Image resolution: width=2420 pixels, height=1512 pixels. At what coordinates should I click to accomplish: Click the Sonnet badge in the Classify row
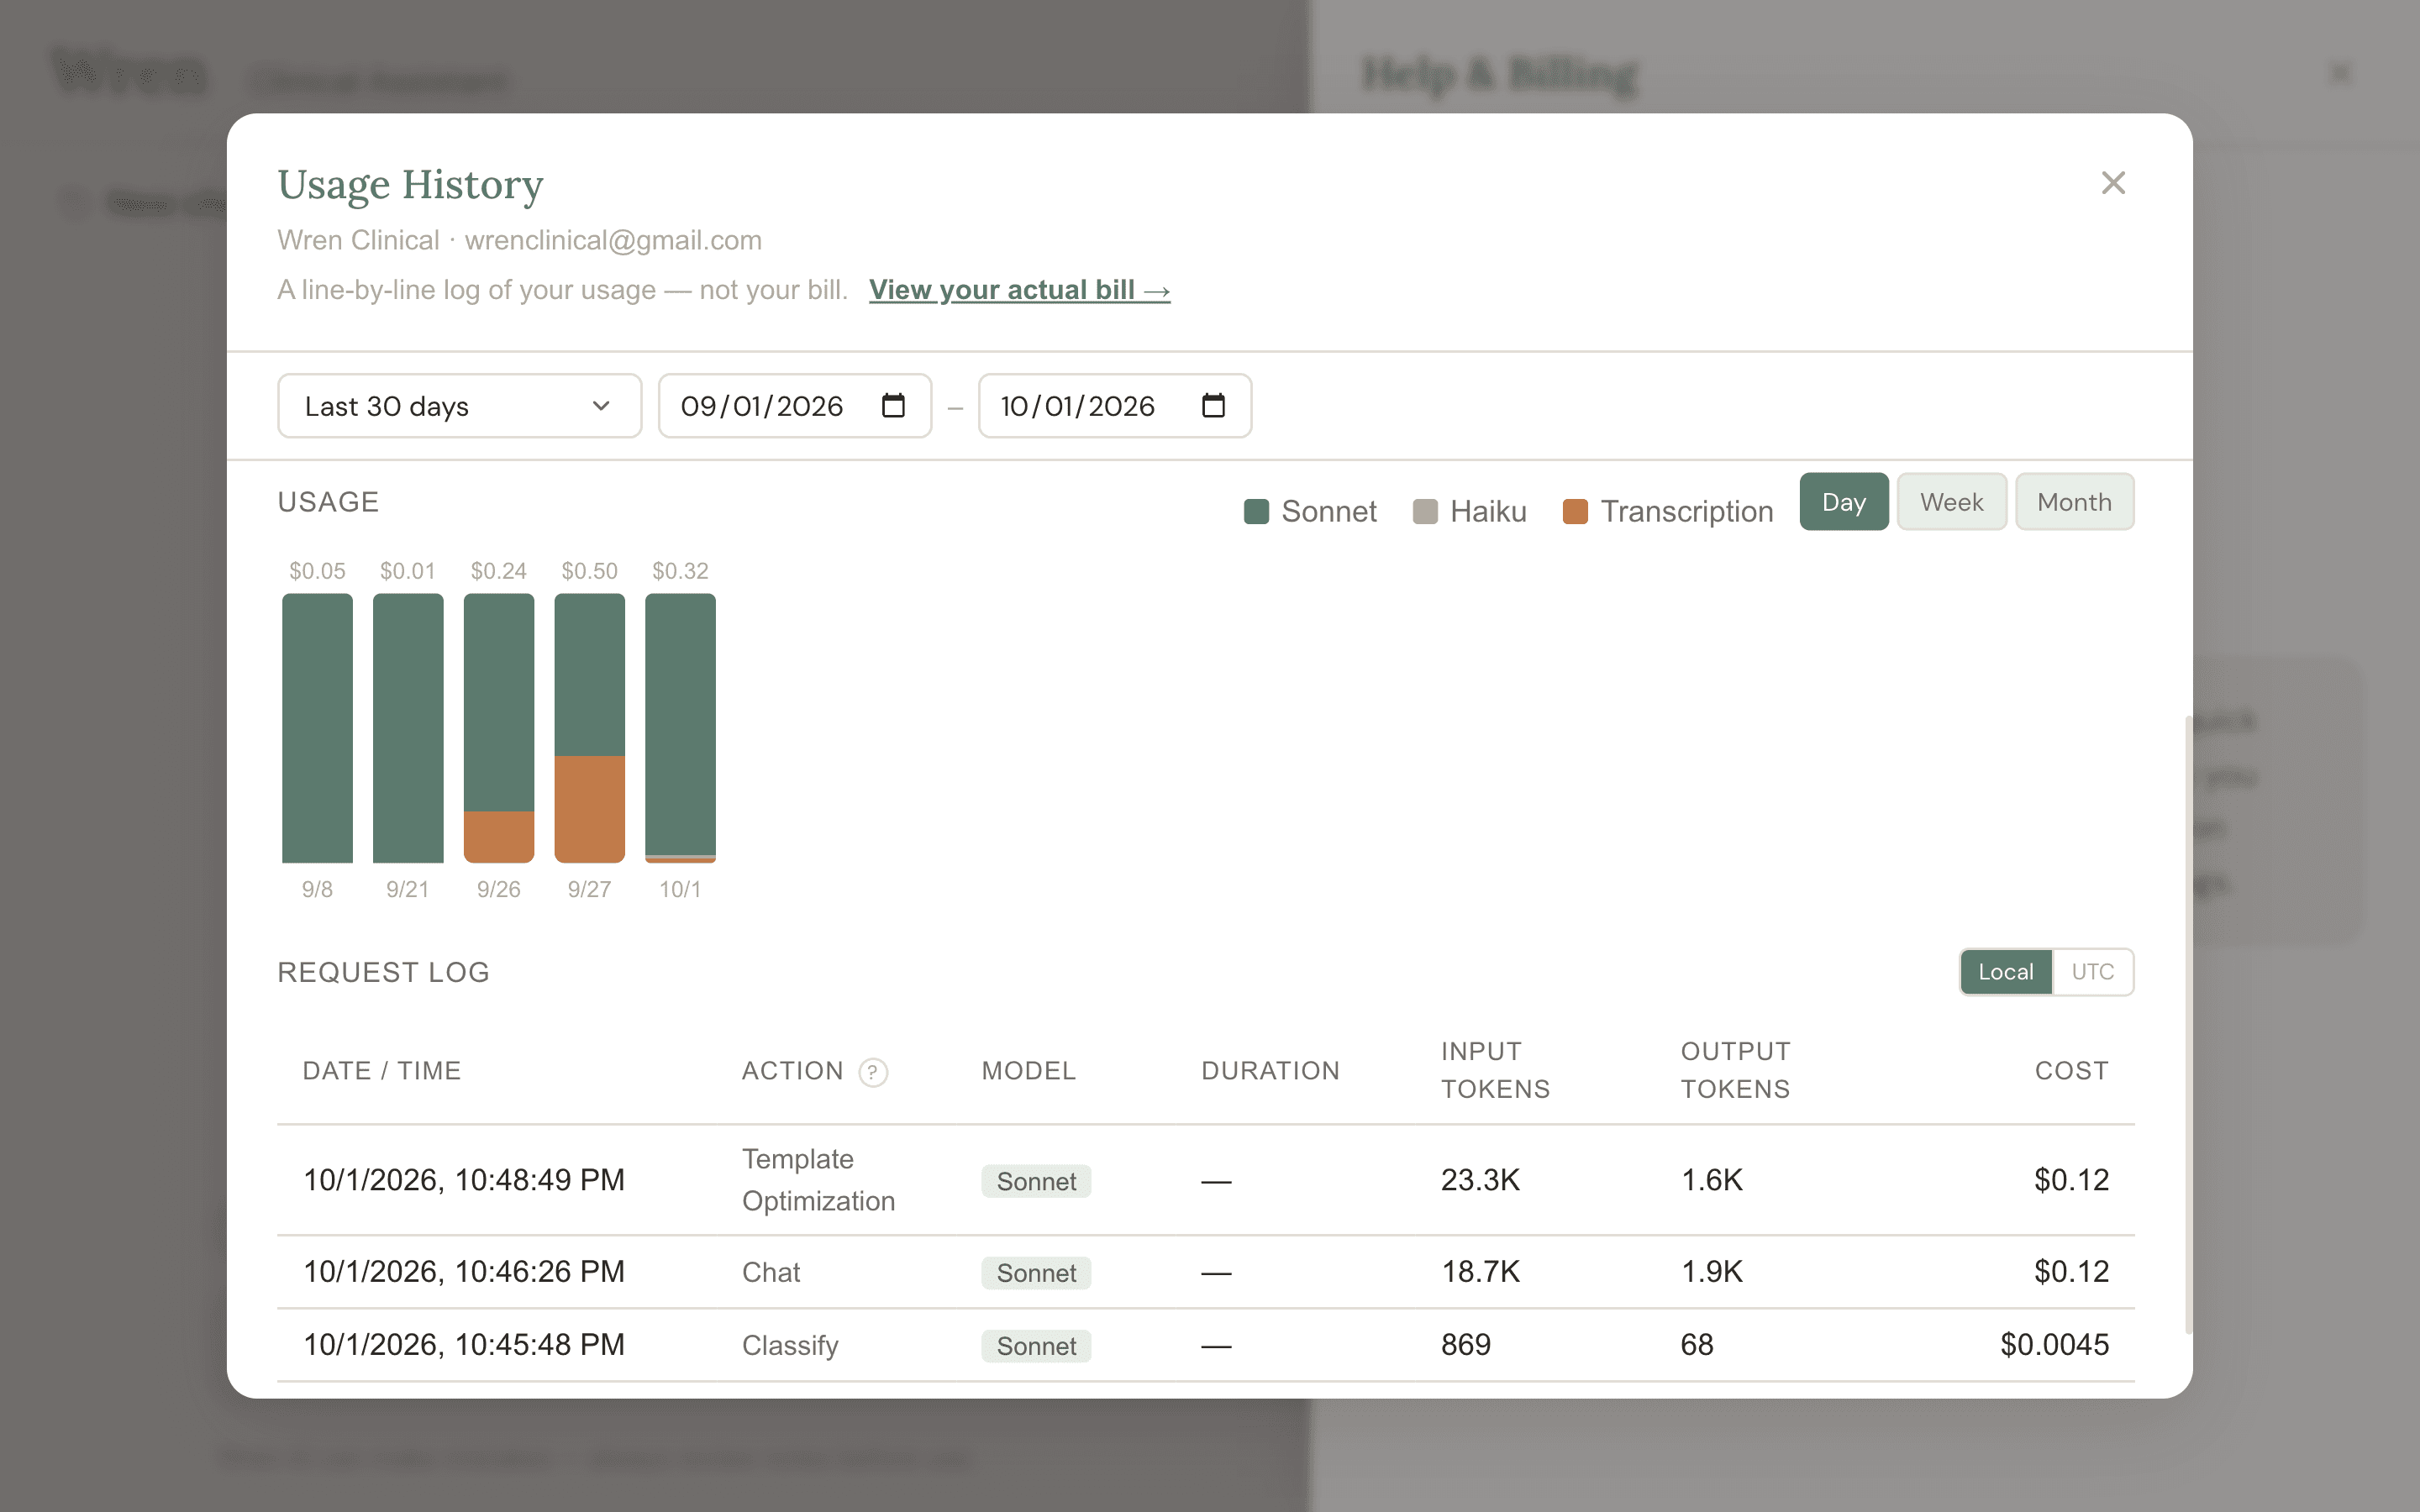click(x=1036, y=1346)
